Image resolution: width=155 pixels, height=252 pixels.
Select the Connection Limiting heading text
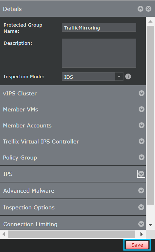(x=30, y=224)
